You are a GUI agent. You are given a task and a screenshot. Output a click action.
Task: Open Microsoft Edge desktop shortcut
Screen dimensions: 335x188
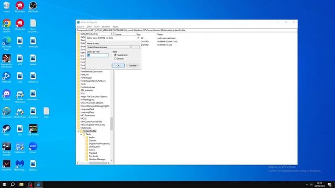coord(7,43)
